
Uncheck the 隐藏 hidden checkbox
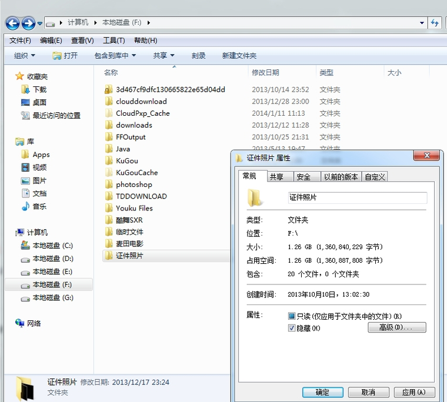(x=292, y=328)
